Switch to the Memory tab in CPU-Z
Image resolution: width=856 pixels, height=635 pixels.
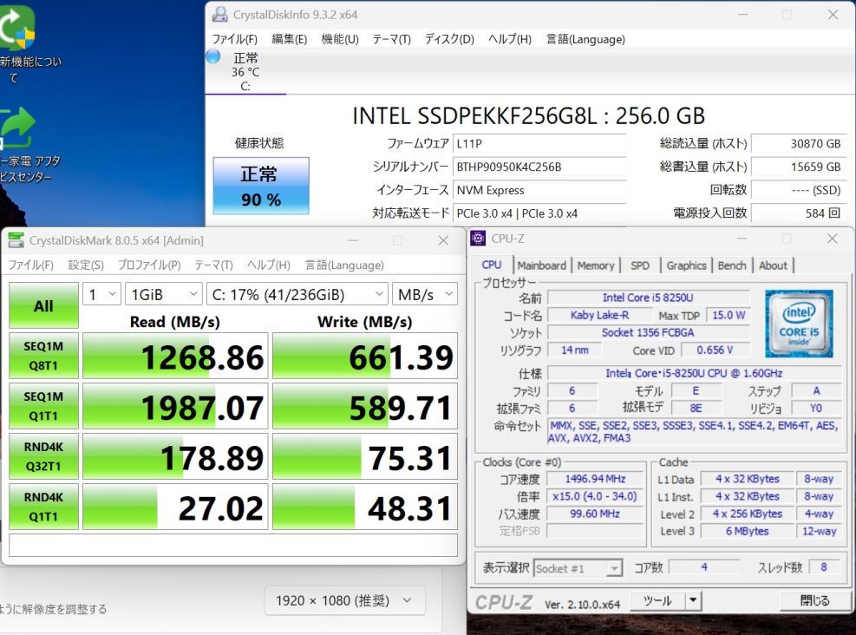tap(596, 265)
